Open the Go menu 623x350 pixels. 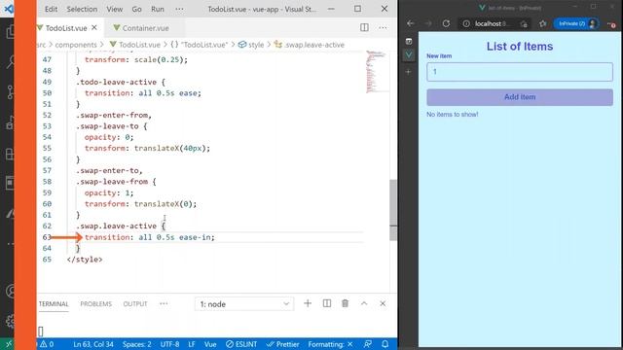(x=136, y=9)
